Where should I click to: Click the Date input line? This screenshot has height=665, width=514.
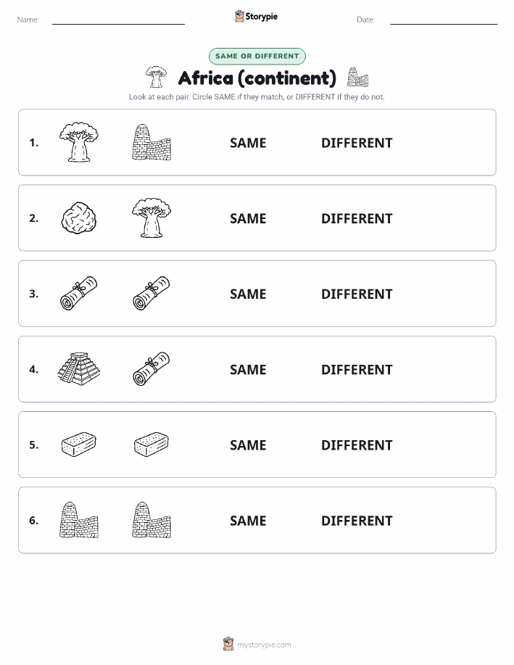click(444, 24)
